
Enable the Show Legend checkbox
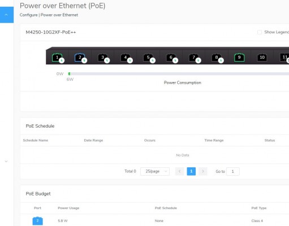click(260, 32)
